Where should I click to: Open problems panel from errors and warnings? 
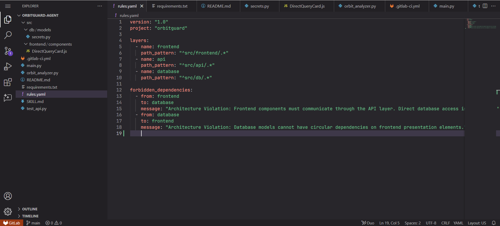[x=53, y=223]
